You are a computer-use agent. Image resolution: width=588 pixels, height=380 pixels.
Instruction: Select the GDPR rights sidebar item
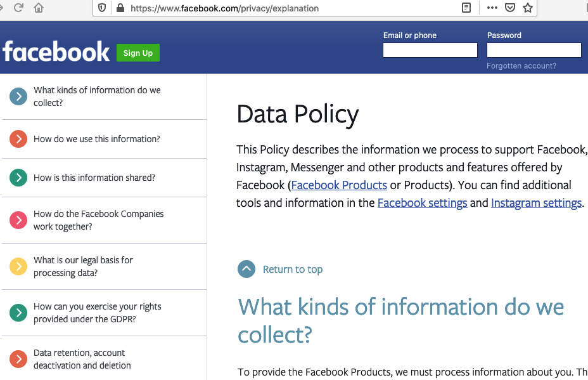coord(105,313)
